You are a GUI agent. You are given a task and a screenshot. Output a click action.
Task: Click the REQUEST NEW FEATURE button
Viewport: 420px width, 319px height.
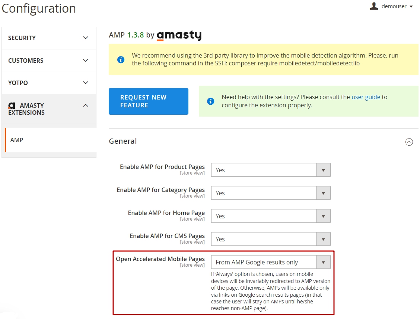(x=149, y=101)
